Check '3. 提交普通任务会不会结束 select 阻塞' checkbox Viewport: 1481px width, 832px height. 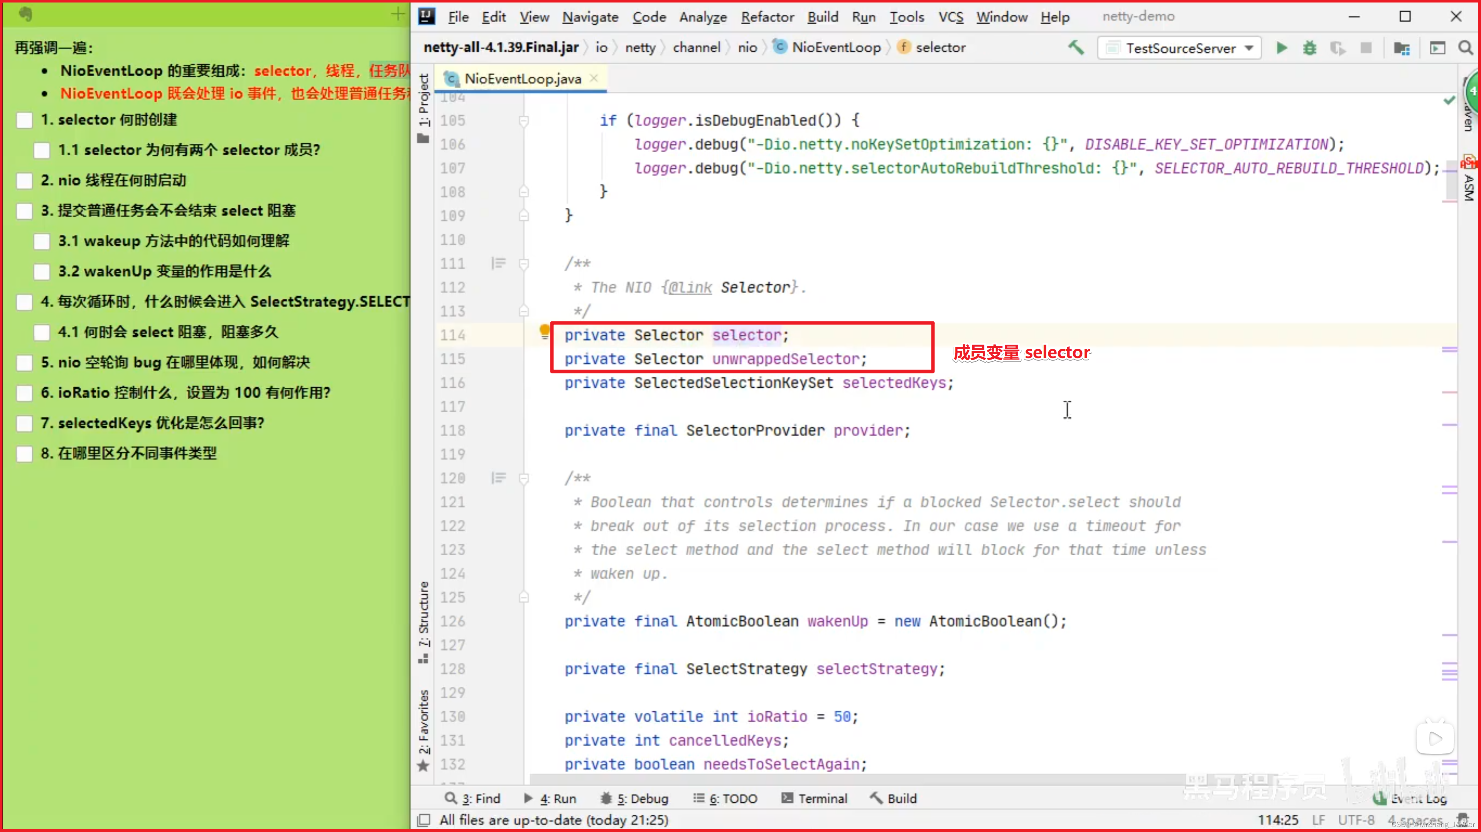point(24,211)
